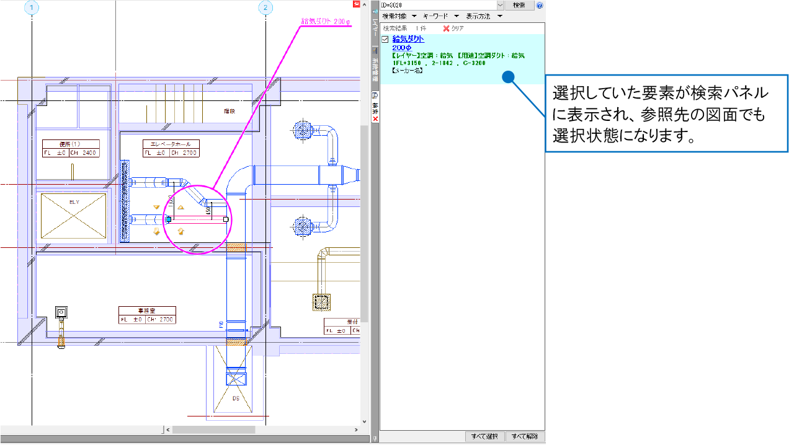Click the horizontal scrollbar thumb under the drawing
Screen dimensions: 789x445
pos(213,430)
